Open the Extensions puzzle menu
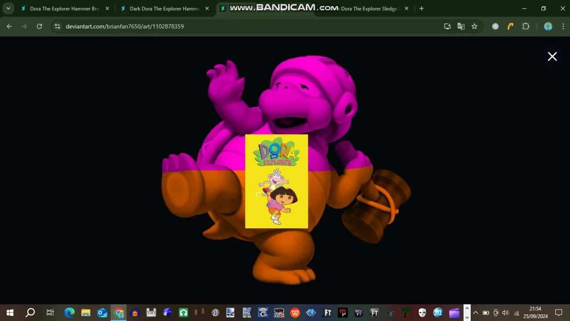Viewport: 570px width, 321px height. [x=526, y=26]
